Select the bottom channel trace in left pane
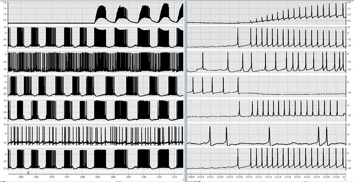 95,159
